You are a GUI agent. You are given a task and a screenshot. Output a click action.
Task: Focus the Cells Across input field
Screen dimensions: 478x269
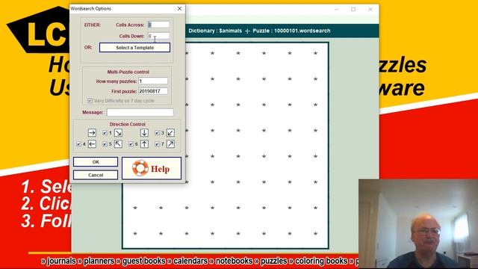point(158,25)
